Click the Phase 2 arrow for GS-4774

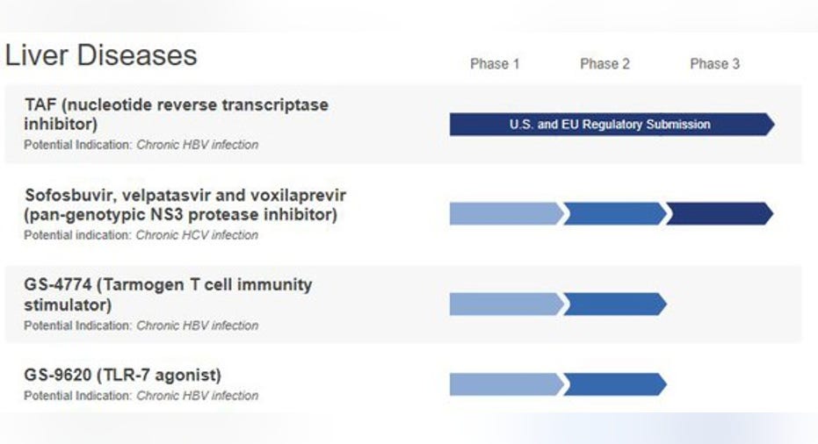615,304
